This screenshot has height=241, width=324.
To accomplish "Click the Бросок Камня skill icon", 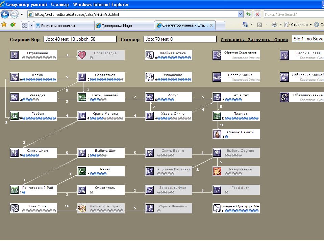I will click(217, 77).
